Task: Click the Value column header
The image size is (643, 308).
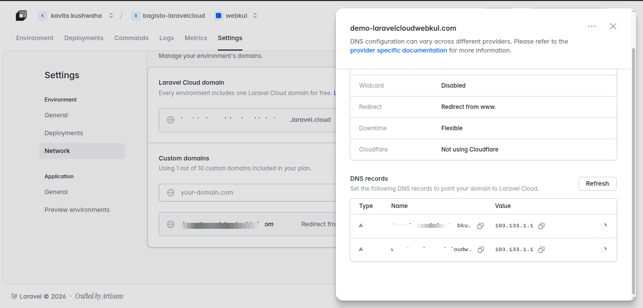Action: 503,206
